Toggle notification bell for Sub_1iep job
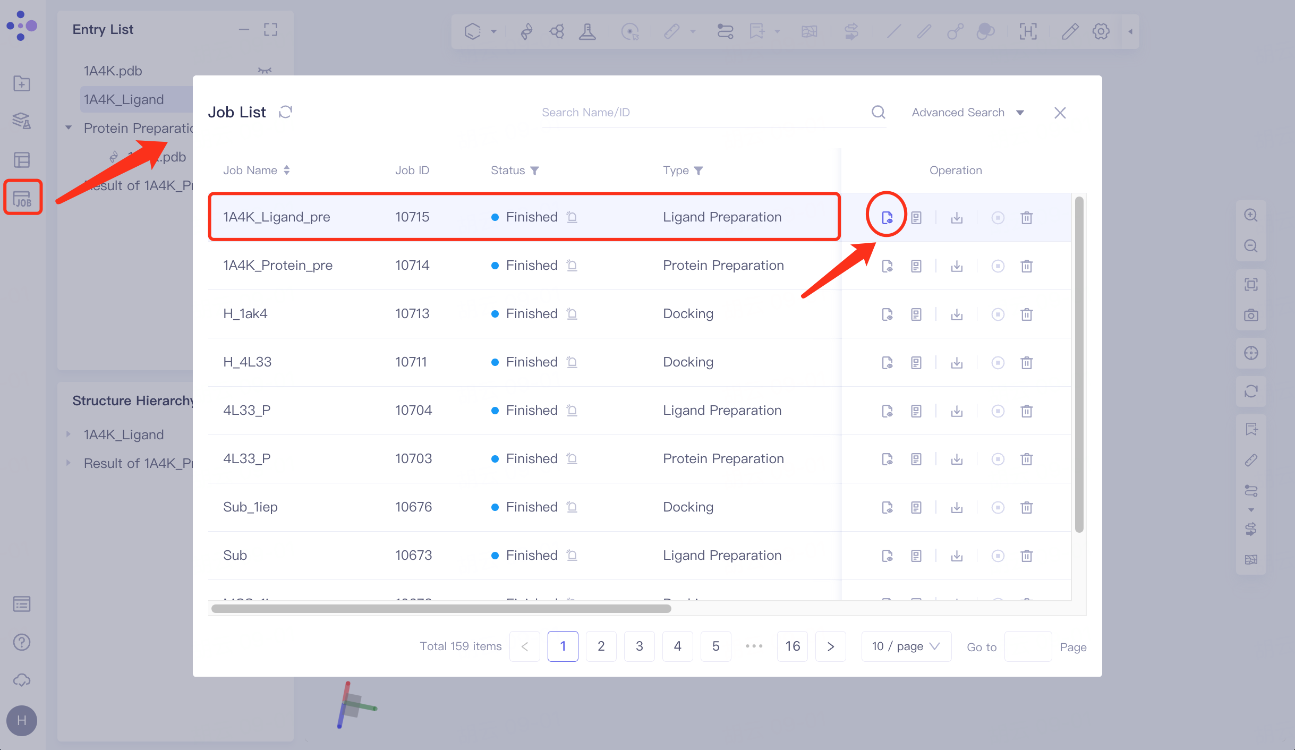The image size is (1295, 750). point(572,507)
